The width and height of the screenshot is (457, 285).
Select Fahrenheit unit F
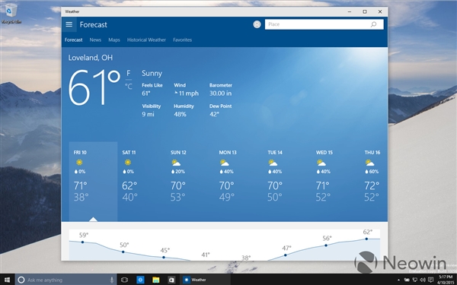(x=129, y=73)
